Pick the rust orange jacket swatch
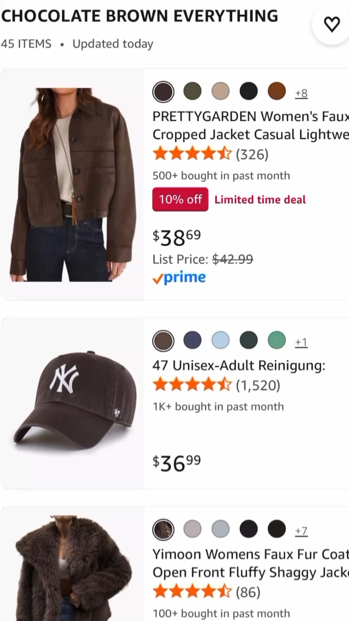349x621 pixels. 277,91
